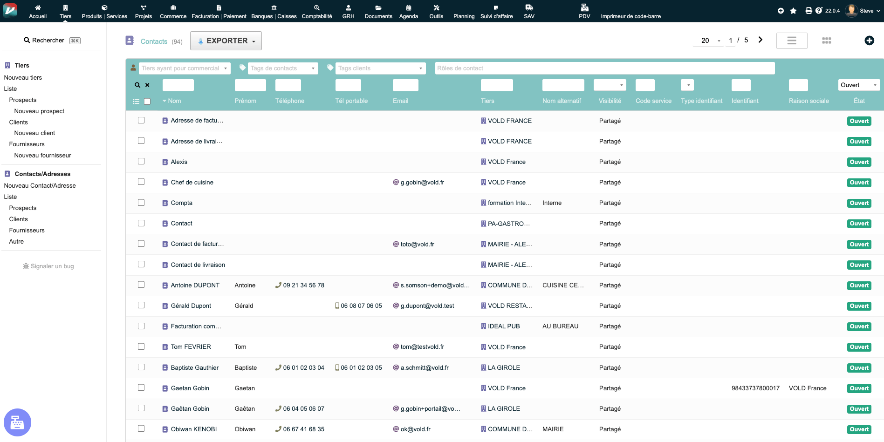
Task: Open the Tags de contacts dropdown
Action: pyautogui.click(x=282, y=68)
